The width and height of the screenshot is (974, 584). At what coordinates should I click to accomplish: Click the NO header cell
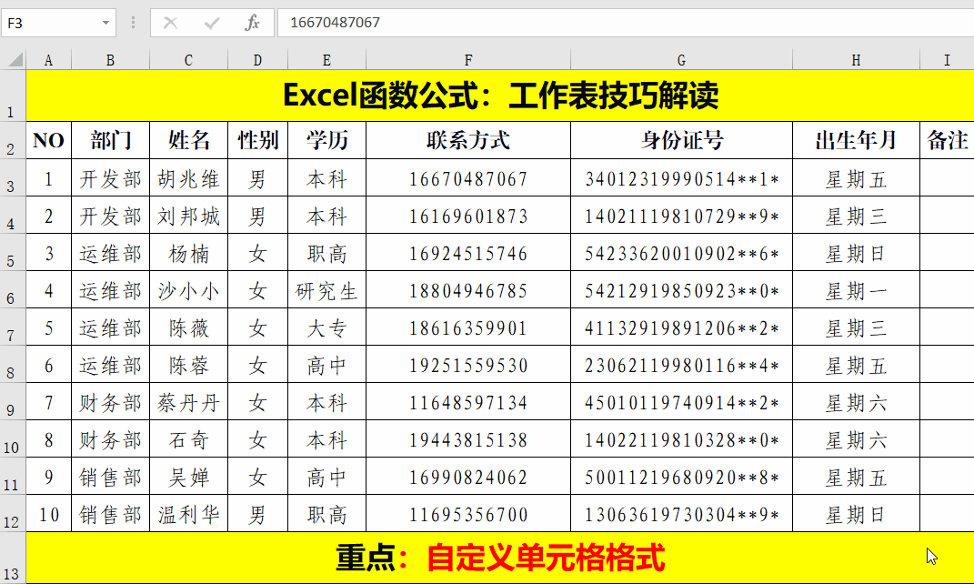click(48, 140)
